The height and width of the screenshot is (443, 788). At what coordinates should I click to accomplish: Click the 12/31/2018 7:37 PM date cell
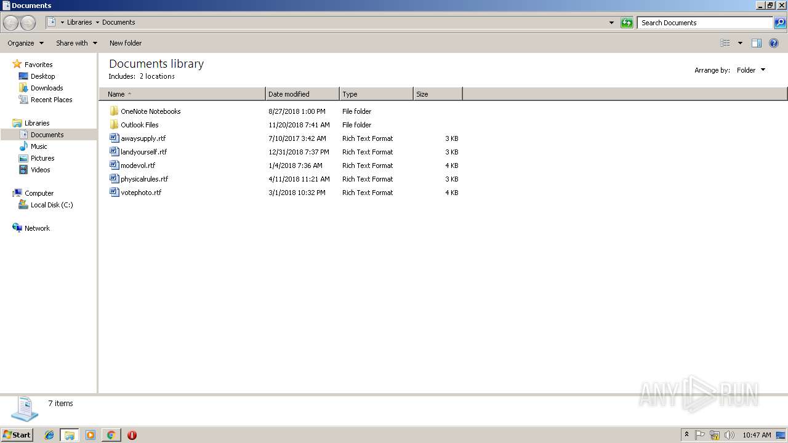[x=299, y=152]
